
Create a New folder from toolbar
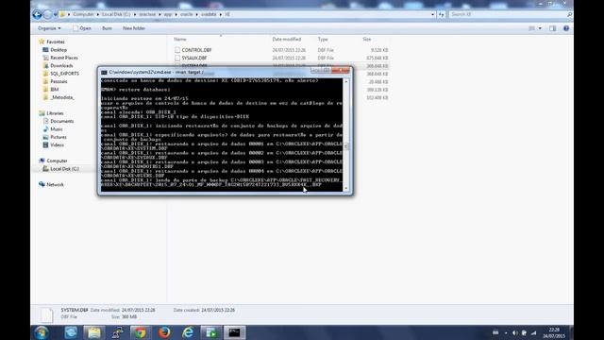pos(134,28)
